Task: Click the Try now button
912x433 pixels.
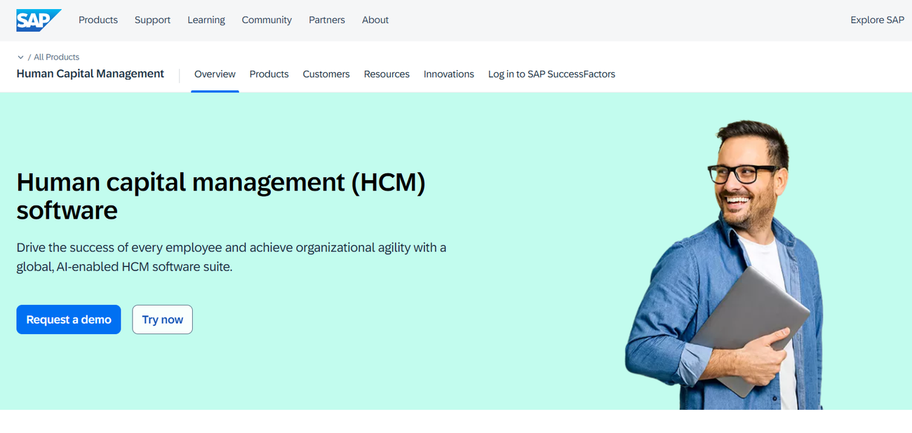Action: click(x=162, y=319)
